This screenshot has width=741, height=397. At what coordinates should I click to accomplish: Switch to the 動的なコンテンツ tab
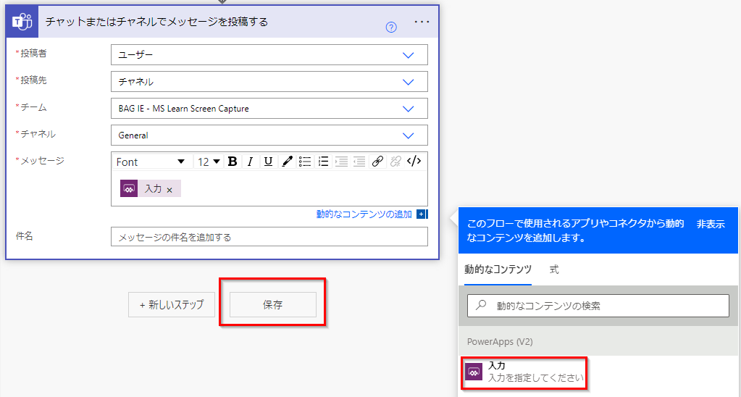click(x=498, y=270)
